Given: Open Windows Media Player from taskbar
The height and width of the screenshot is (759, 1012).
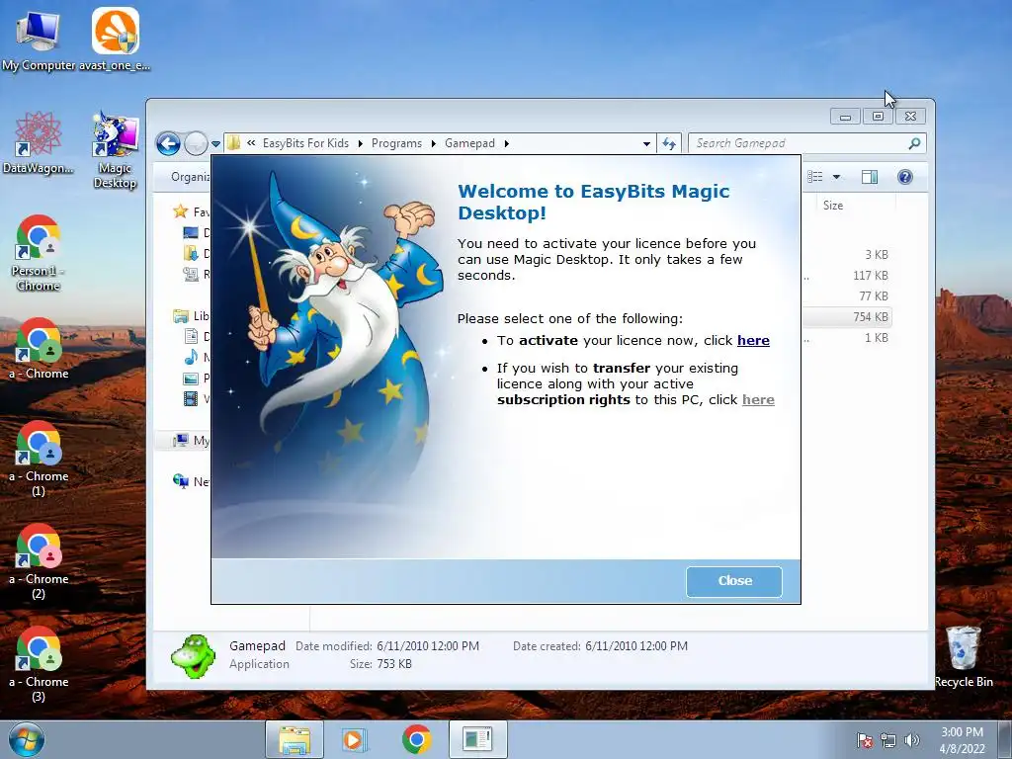Looking at the screenshot, I should click(x=355, y=739).
